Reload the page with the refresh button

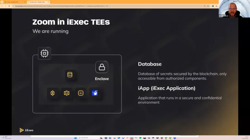coord(9,6)
